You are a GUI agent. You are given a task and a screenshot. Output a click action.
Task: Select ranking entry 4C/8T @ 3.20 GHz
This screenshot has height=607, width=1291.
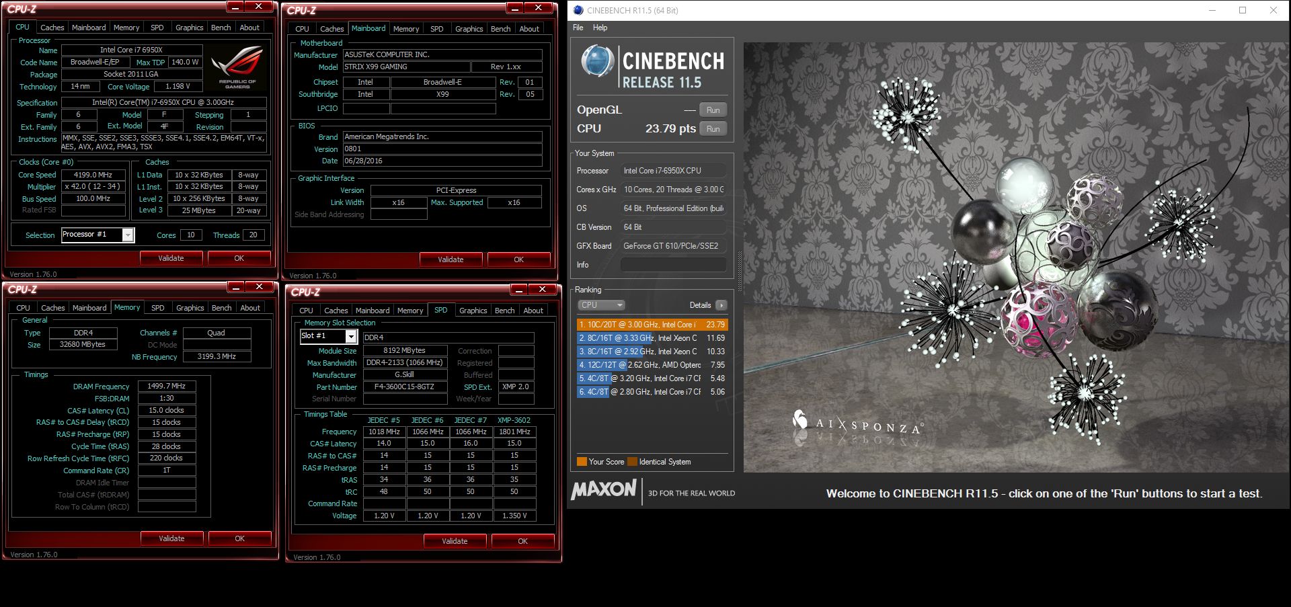pyautogui.click(x=652, y=378)
